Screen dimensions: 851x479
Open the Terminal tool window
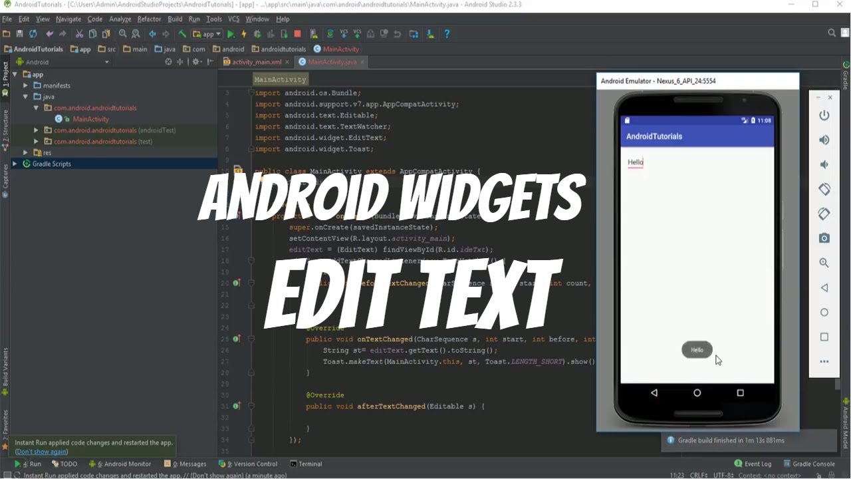(x=306, y=464)
